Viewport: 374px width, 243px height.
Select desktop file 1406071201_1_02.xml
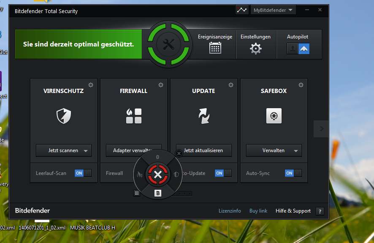(42, 228)
